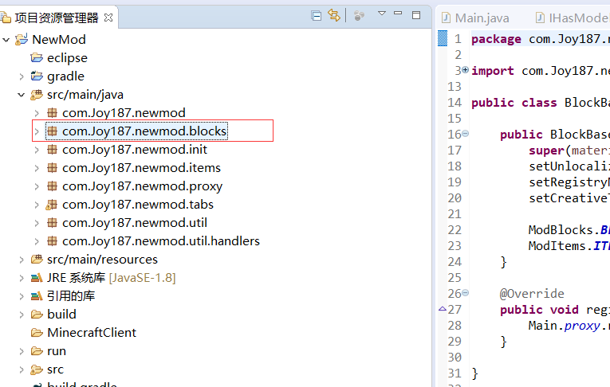Maximize the Project Explorer panel
This screenshot has width=610, height=387.
tap(416, 15)
